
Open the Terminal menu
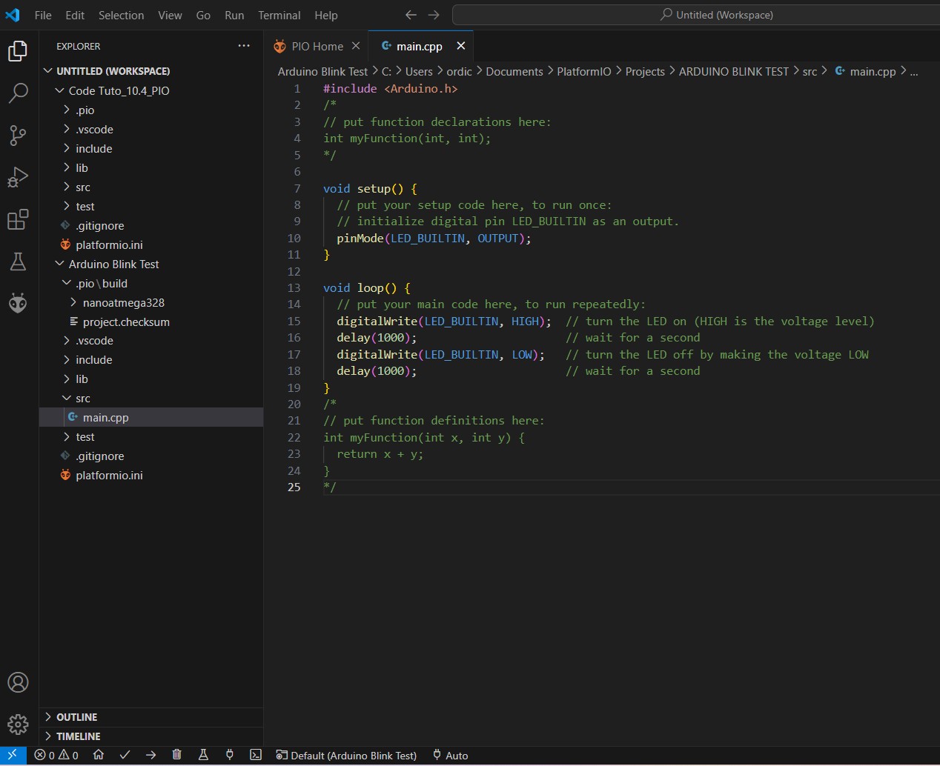279,15
